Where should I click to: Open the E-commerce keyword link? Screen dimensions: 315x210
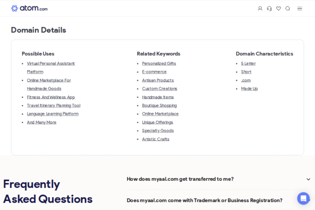[154, 72]
